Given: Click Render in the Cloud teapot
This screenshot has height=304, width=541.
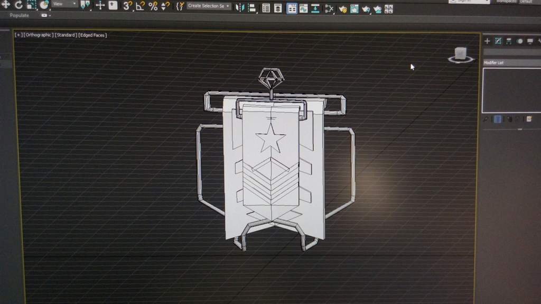Looking at the screenshot, I should pyautogui.click(x=377, y=10).
